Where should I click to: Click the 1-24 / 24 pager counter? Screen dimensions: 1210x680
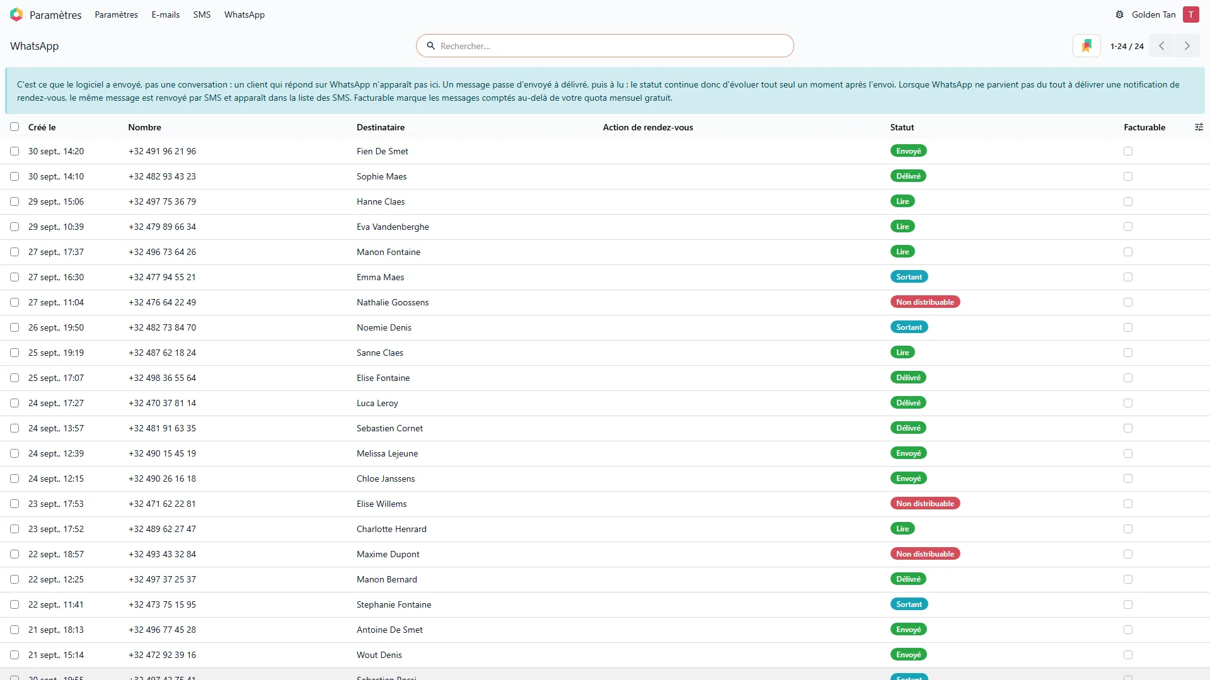(x=1127, y=46)
